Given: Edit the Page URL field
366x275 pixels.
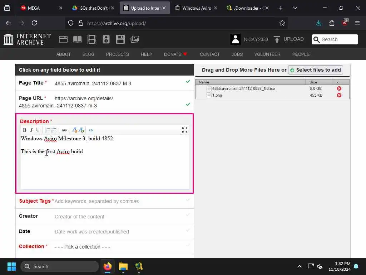Looking at the screenshot, I should coord(105,102).
